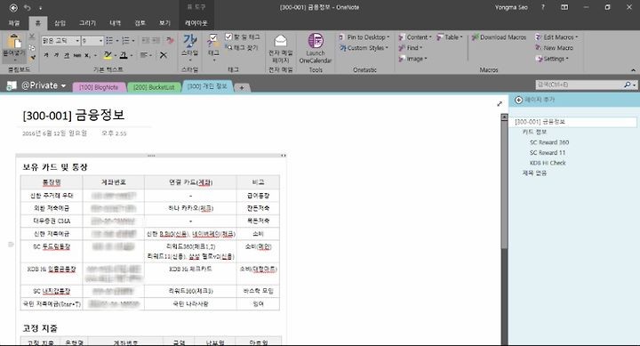Open the font color picker arrow
The image size is (640, 346).
click(132, 55)
